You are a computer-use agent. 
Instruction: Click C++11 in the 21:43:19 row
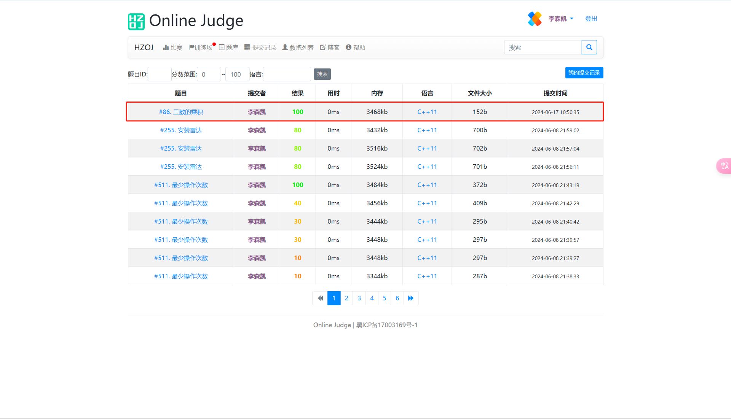tap(427, 185)
